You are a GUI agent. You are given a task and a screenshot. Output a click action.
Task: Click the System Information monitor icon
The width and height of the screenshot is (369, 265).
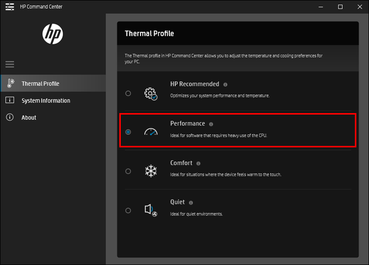click(x=10, y=100)
